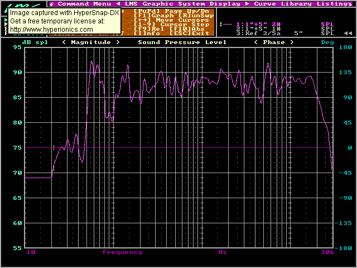Run a sweep with [R]unSwp

pyautogui.click(x=196, y=16)
